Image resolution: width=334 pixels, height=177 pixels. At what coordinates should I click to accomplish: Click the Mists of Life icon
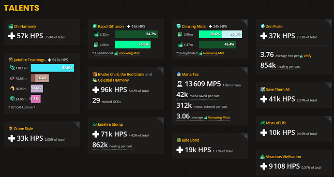point(263,123)
